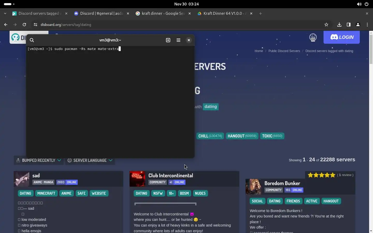The image size is (373, 233).
Task: Click WEBSITE tag on sad server
Action: [99, 193]
